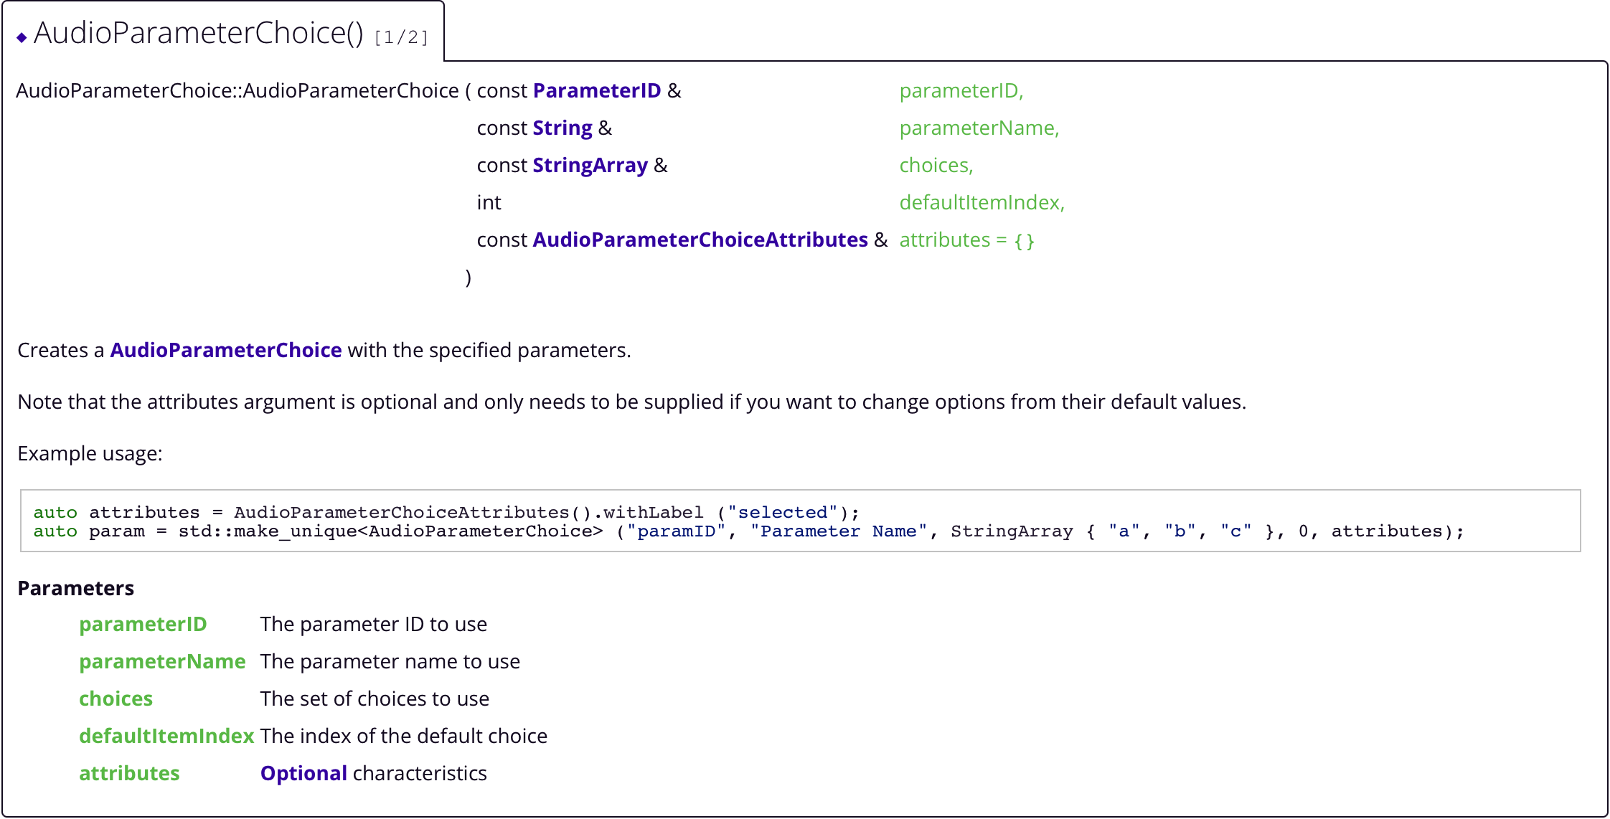Open the String type link
The width and height of the screenshot is (1610, 819).
point(562,128)
